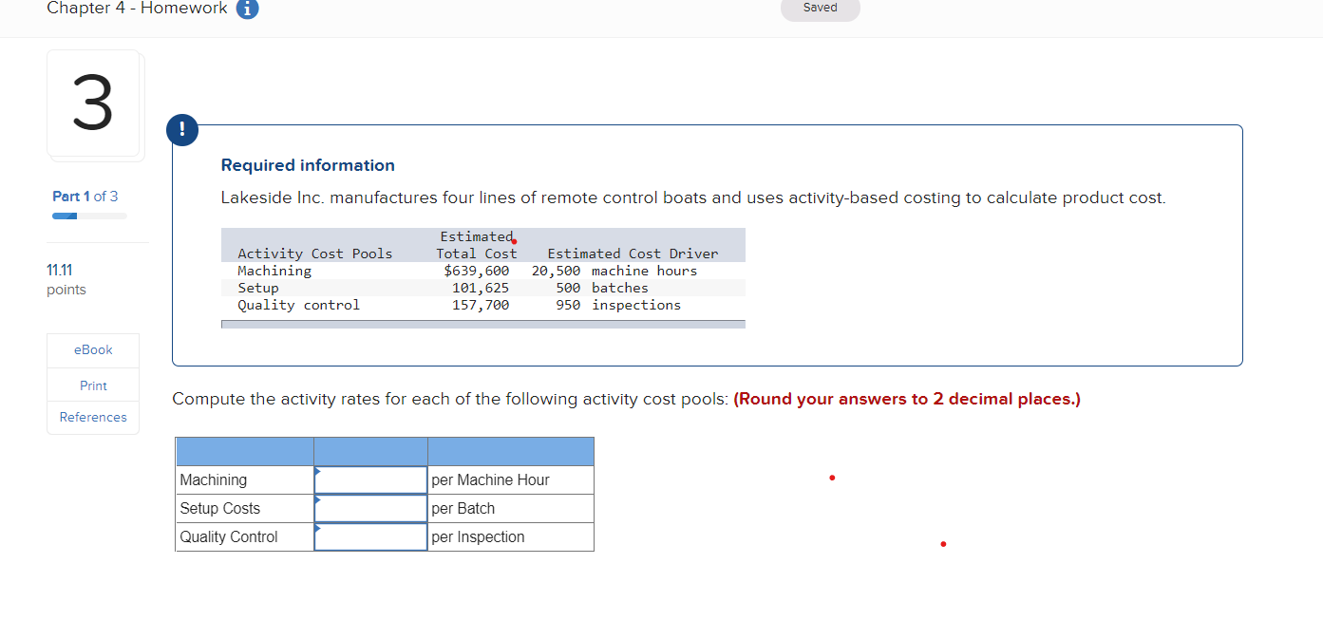Open the eBook
Viewport: 1323px width, 639px height.
92,349
